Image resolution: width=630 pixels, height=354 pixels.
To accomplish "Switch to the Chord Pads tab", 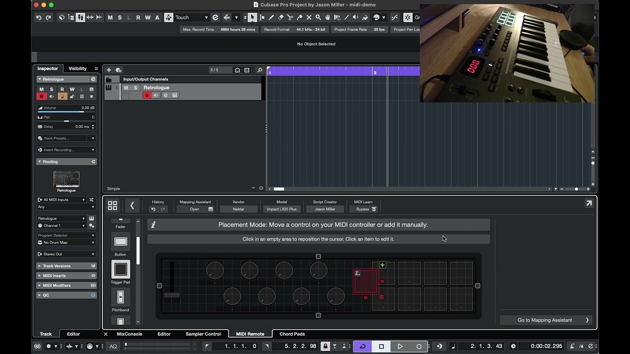I will click(x=292, y=334).
